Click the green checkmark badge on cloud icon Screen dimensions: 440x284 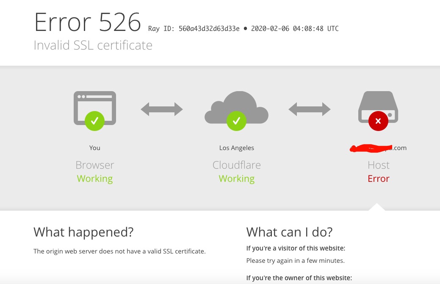[237, 121]
